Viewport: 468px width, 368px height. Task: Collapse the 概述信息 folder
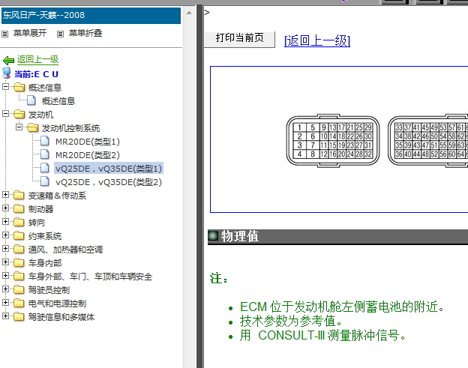tap(5, 87)
